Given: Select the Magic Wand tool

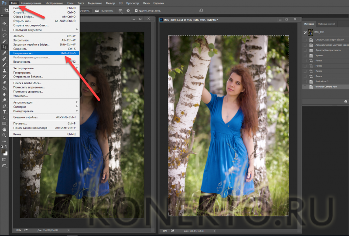Looking at the screenshot, I should 4,41.
